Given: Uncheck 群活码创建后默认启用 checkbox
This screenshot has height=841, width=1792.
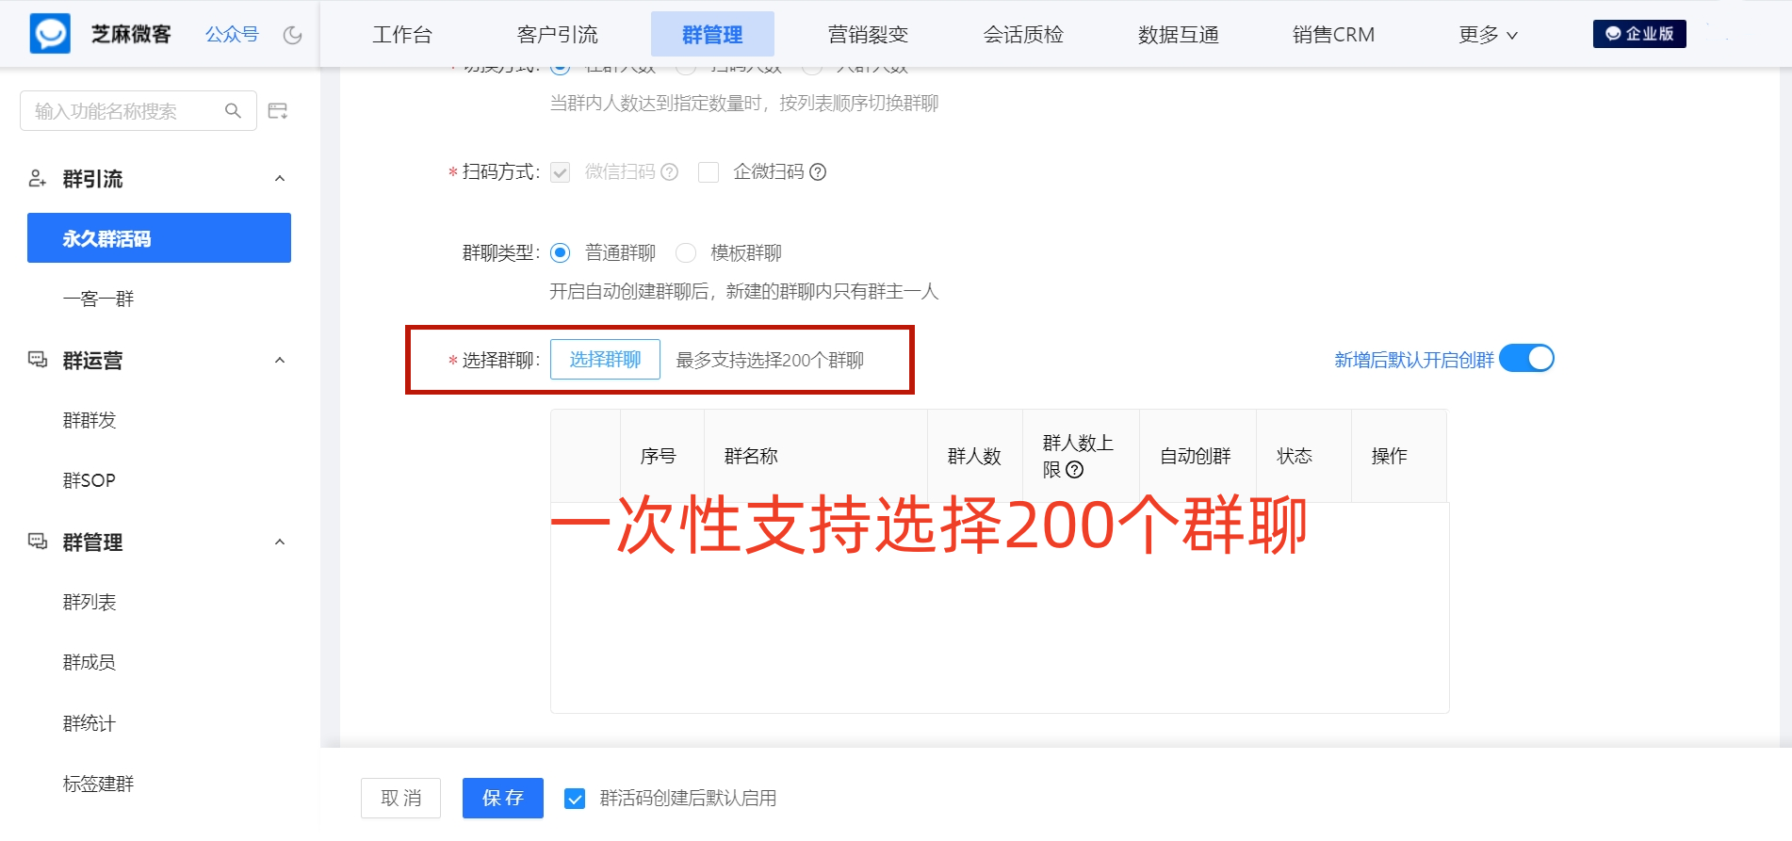Looking at the screenshot, I should tap(575, 799).
